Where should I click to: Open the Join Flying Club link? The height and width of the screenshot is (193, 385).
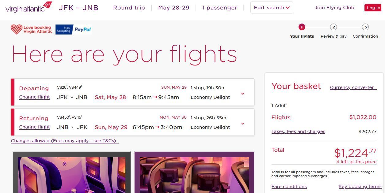334,8
